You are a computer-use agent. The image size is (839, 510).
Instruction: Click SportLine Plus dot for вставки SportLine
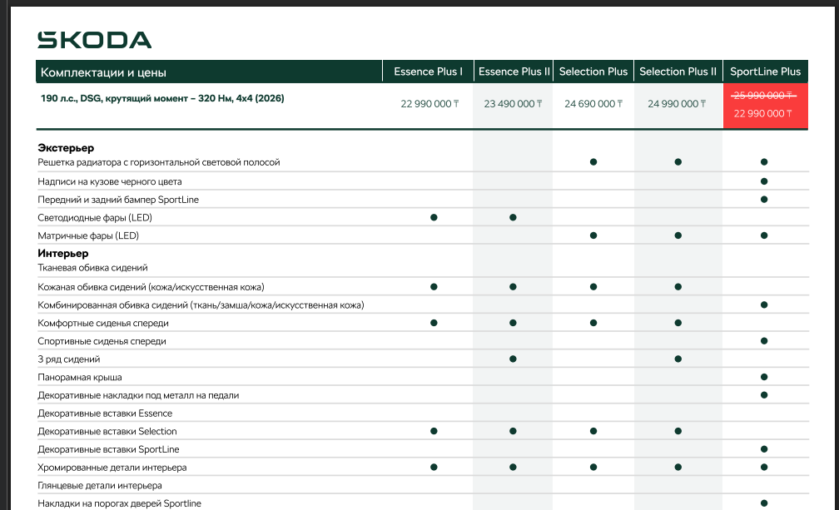pos(764,449)
